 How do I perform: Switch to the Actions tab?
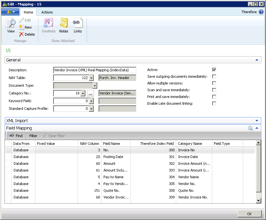click(x=47, y=12)
